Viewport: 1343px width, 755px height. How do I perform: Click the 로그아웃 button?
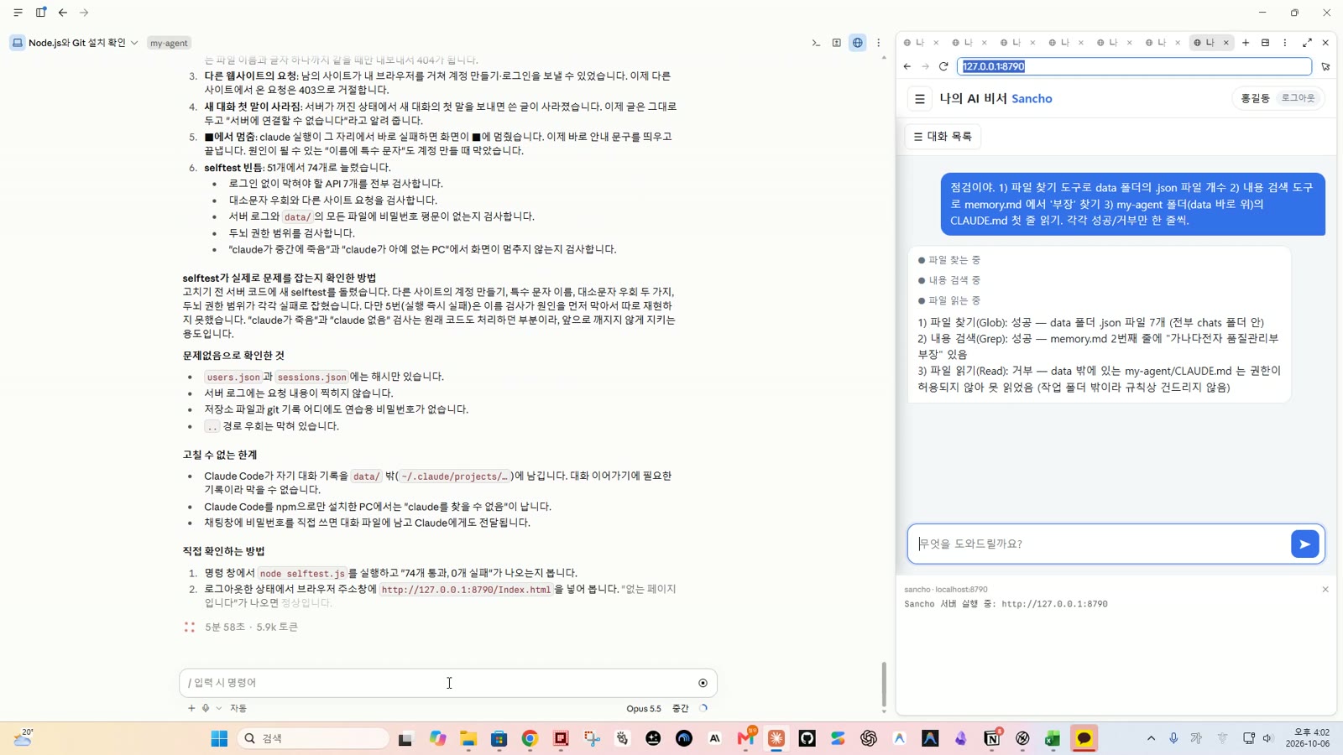tap(1298, 98)
